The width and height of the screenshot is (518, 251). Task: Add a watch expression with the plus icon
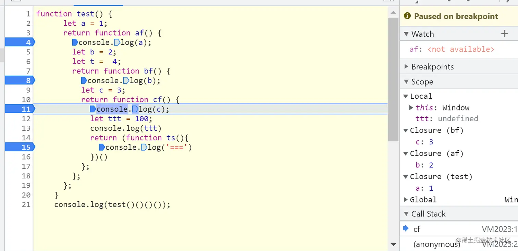[x=504, y=34]
